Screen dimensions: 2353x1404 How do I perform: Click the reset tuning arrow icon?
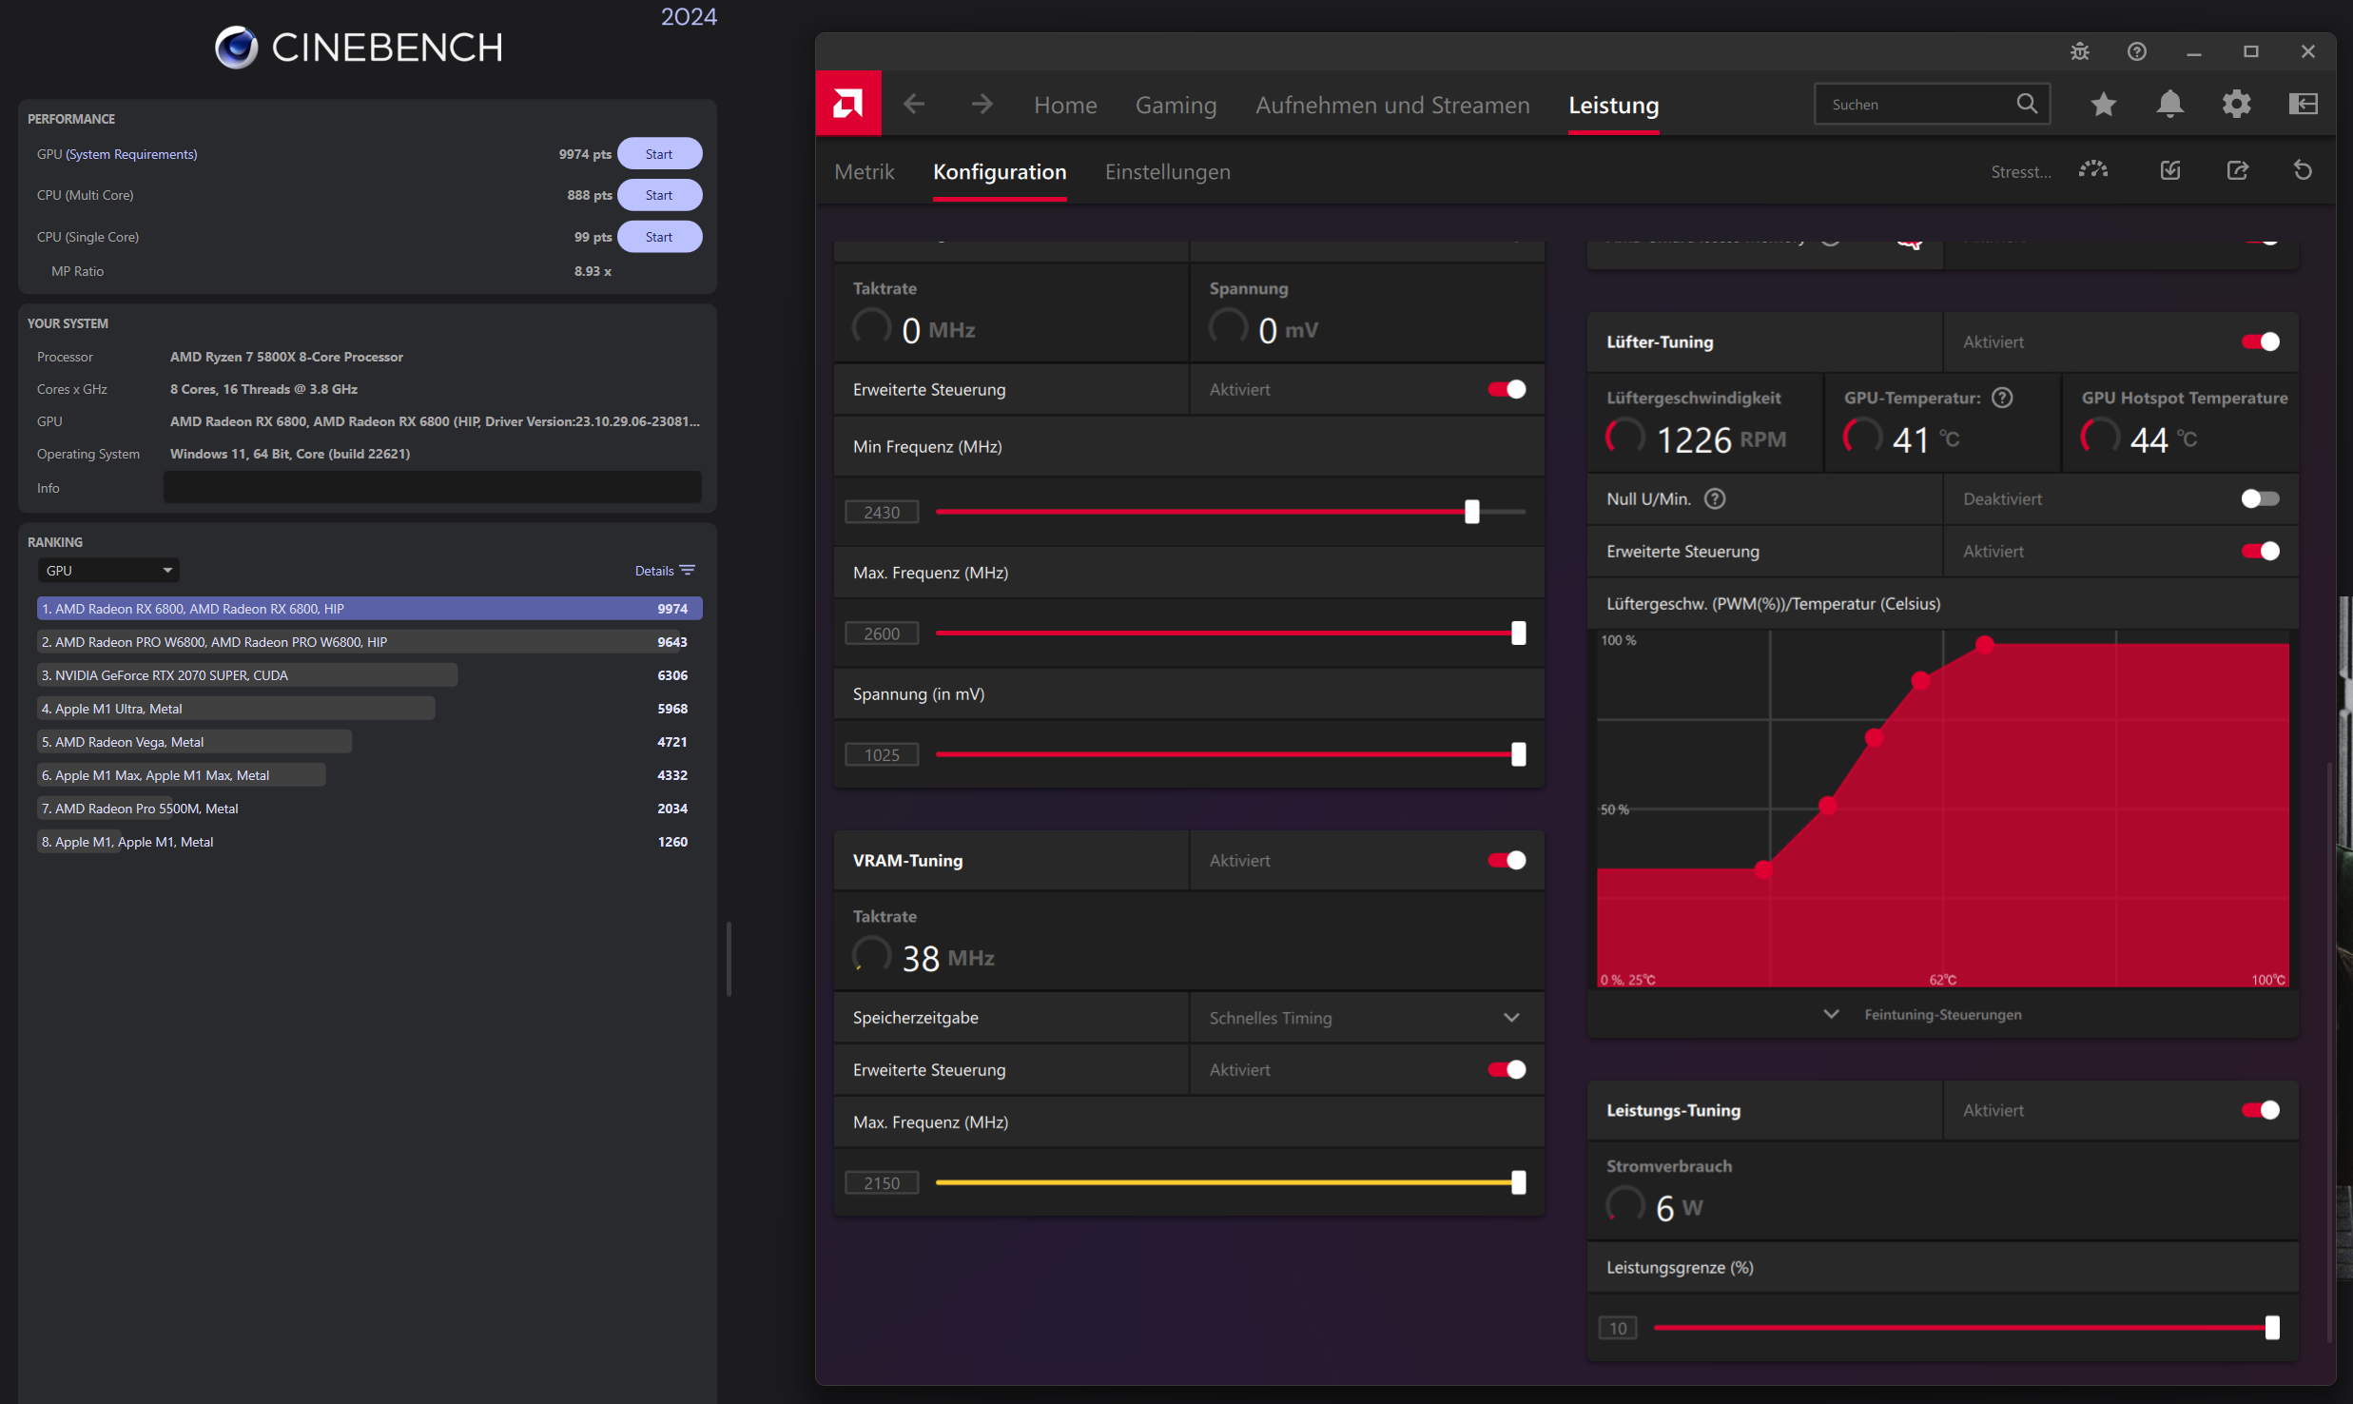[2303, 171]
